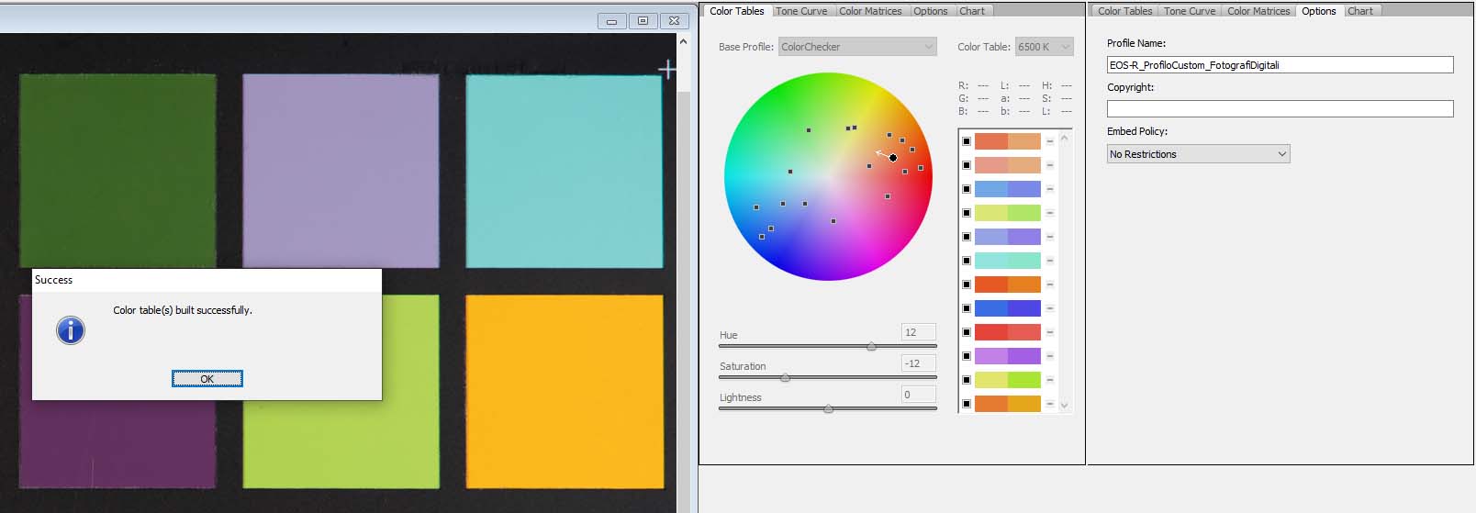The image size is (1476, 513).
Task: Click the scroll-up arrow of the image view
Action: (683, 42)
